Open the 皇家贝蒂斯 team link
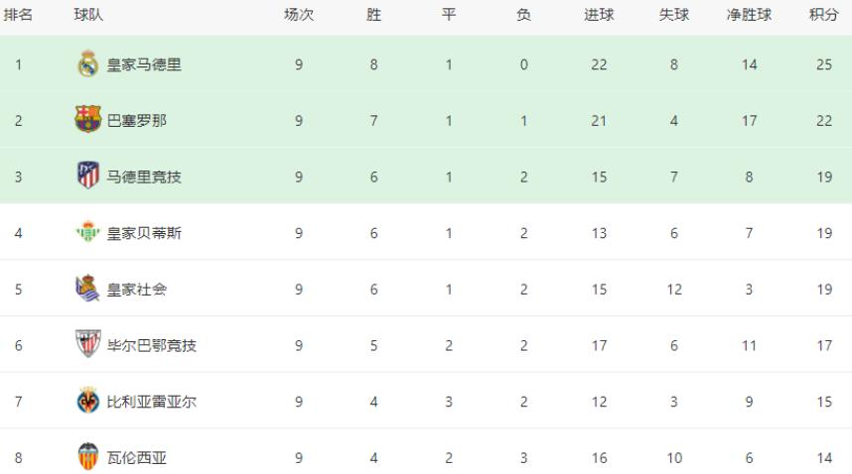Screen dimensions: 852x474 pos(144,233)
